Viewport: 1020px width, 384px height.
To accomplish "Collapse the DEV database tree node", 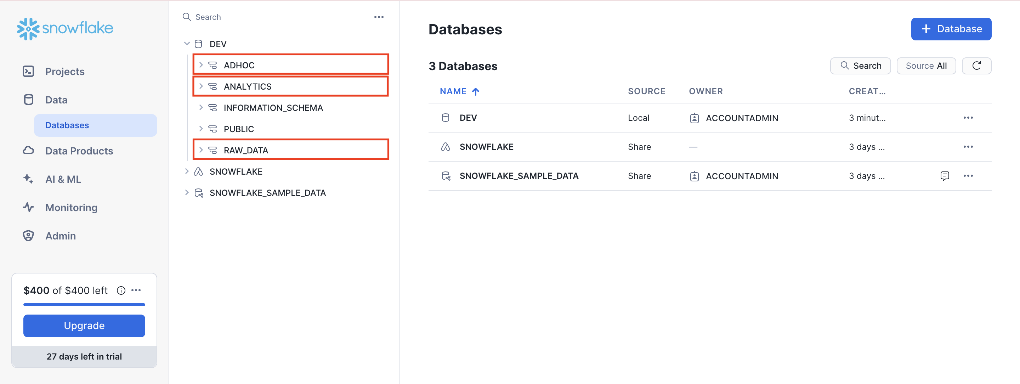I will [x=187, y=44].
